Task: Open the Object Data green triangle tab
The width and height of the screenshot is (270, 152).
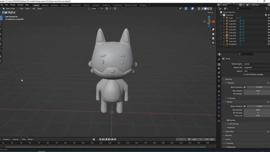Action: click(219, 111)
